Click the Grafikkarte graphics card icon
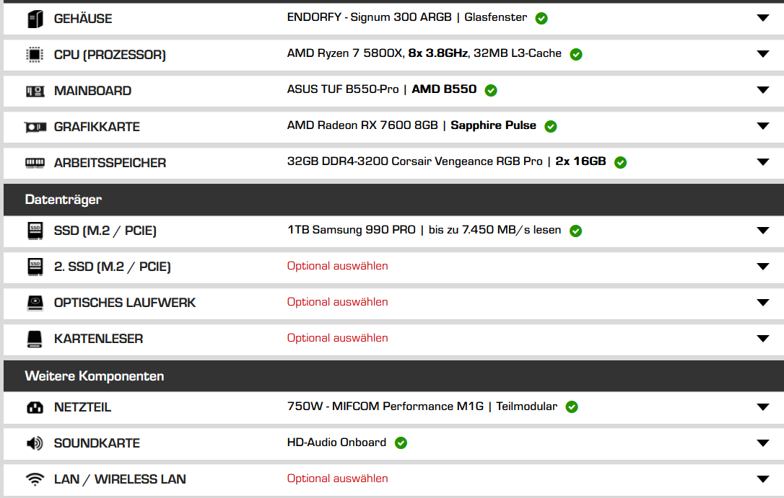The width and height of the screenshot is (784, 498). pos(35,128)
